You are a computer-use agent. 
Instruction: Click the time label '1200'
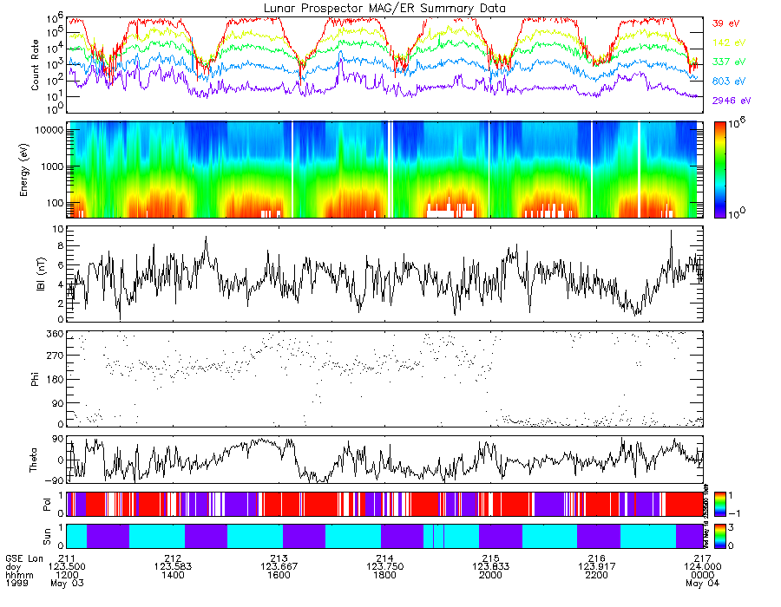point(67,575)
